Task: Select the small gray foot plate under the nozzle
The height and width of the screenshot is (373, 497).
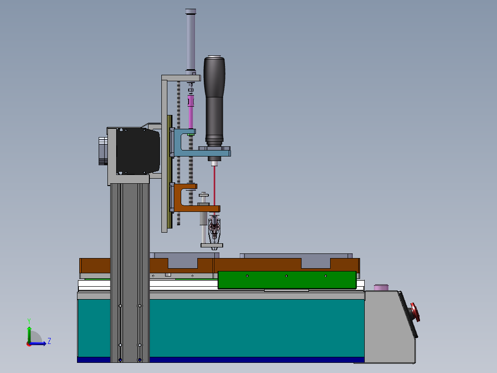Action: click(212, 246)
